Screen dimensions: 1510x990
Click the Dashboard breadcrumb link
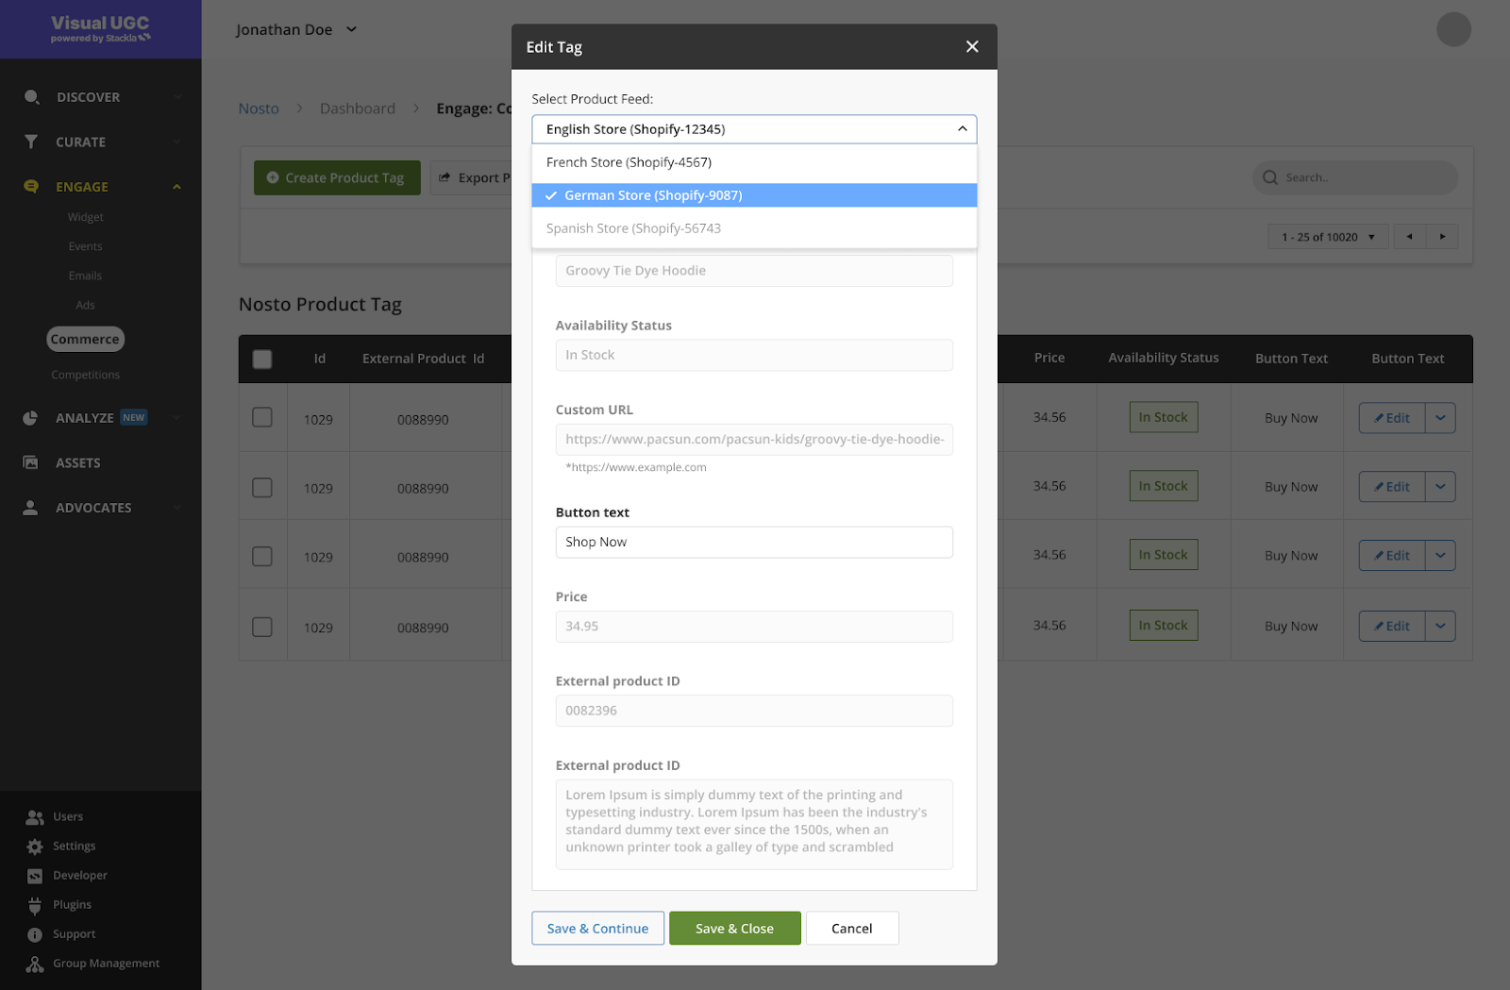pyautogui.click(x=358, y=109)
